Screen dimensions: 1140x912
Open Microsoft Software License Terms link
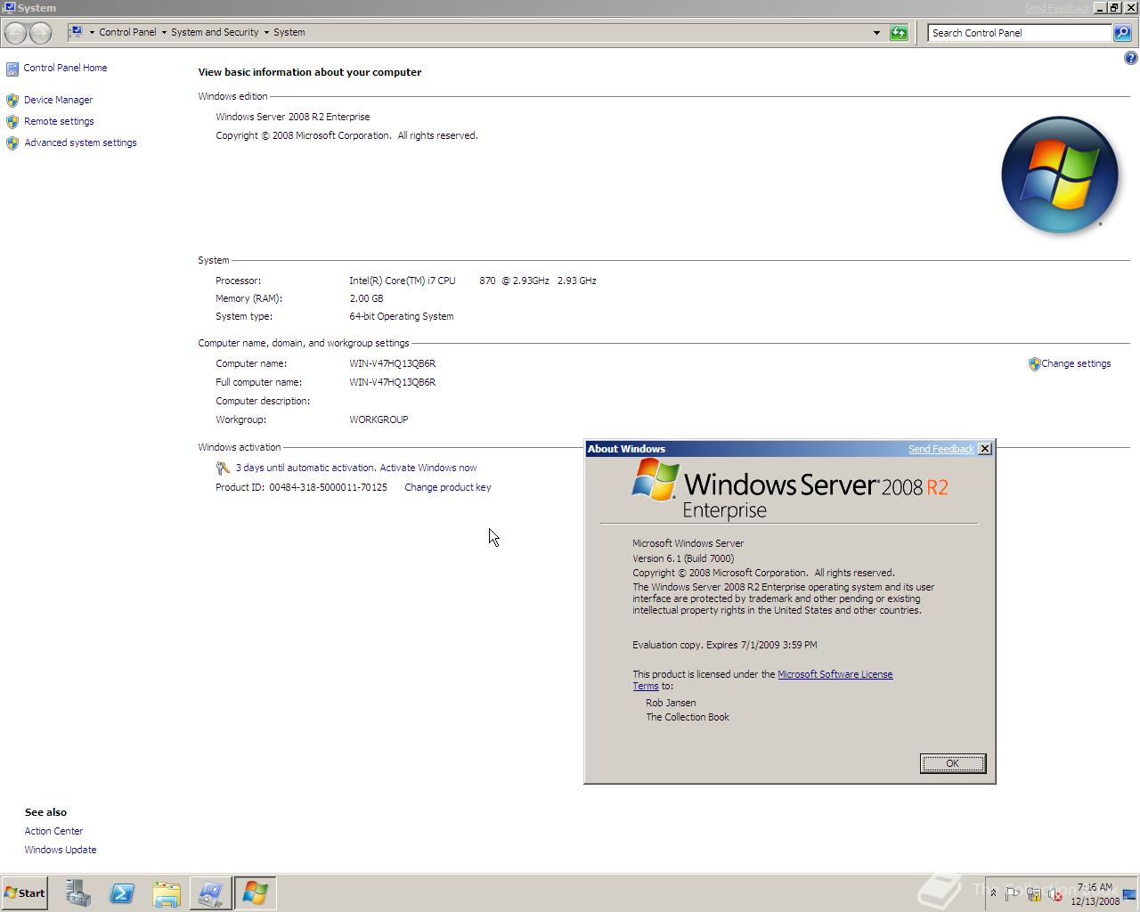coord(835,674)
